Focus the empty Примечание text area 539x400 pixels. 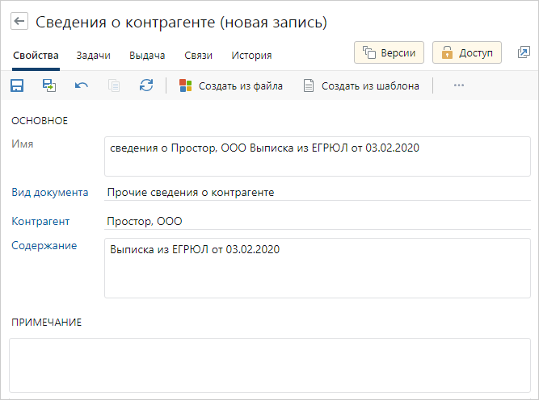pyautogui.click(x=269, y=365)
